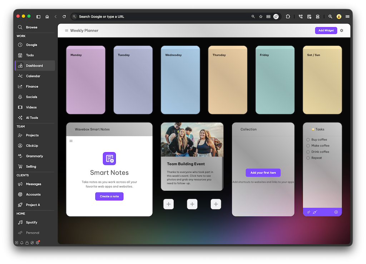Check off the Buy coffee task
Viewport: 366px width, 264px height.
tap(308, 140)
